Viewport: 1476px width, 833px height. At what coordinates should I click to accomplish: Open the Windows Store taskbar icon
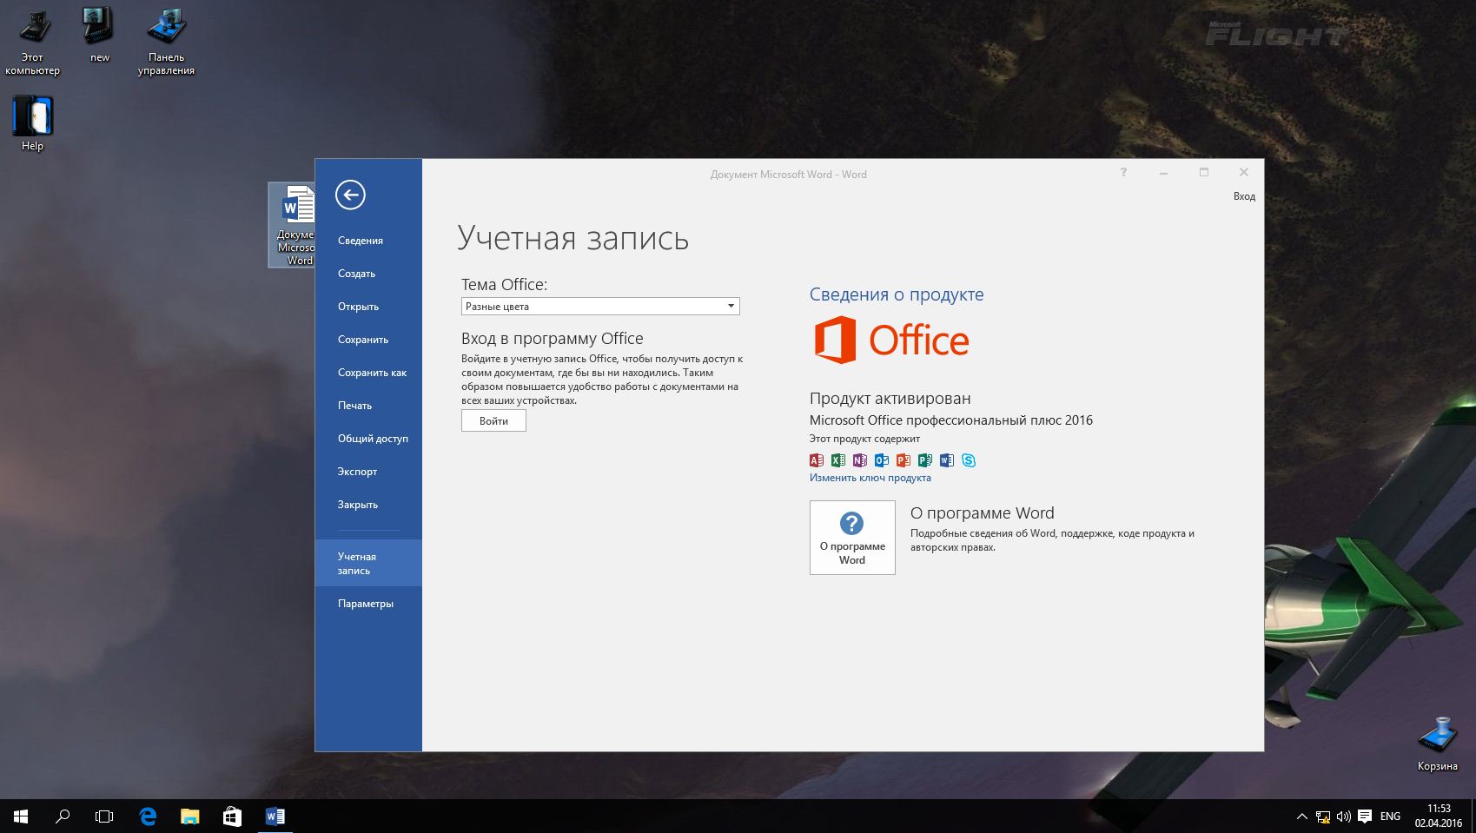point(232,816)
